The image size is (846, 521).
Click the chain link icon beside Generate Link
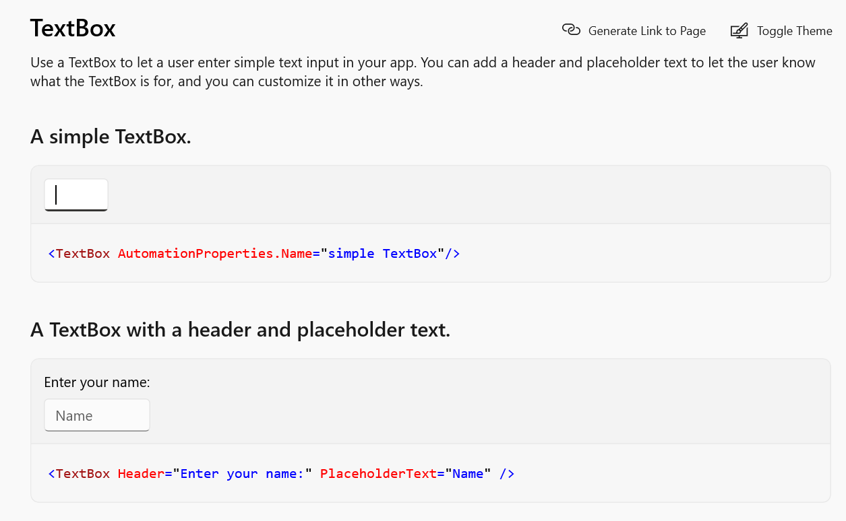click(571, 30)
